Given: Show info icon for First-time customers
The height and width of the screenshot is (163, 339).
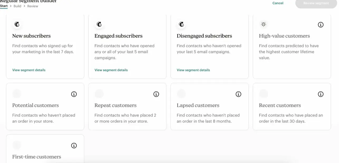Looking at the screenshot, I should click(74, 145).
